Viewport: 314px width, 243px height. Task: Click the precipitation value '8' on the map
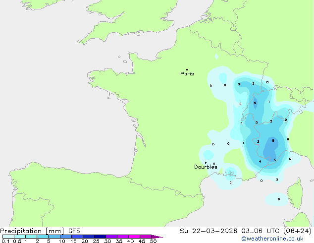[x=273, y=141]
